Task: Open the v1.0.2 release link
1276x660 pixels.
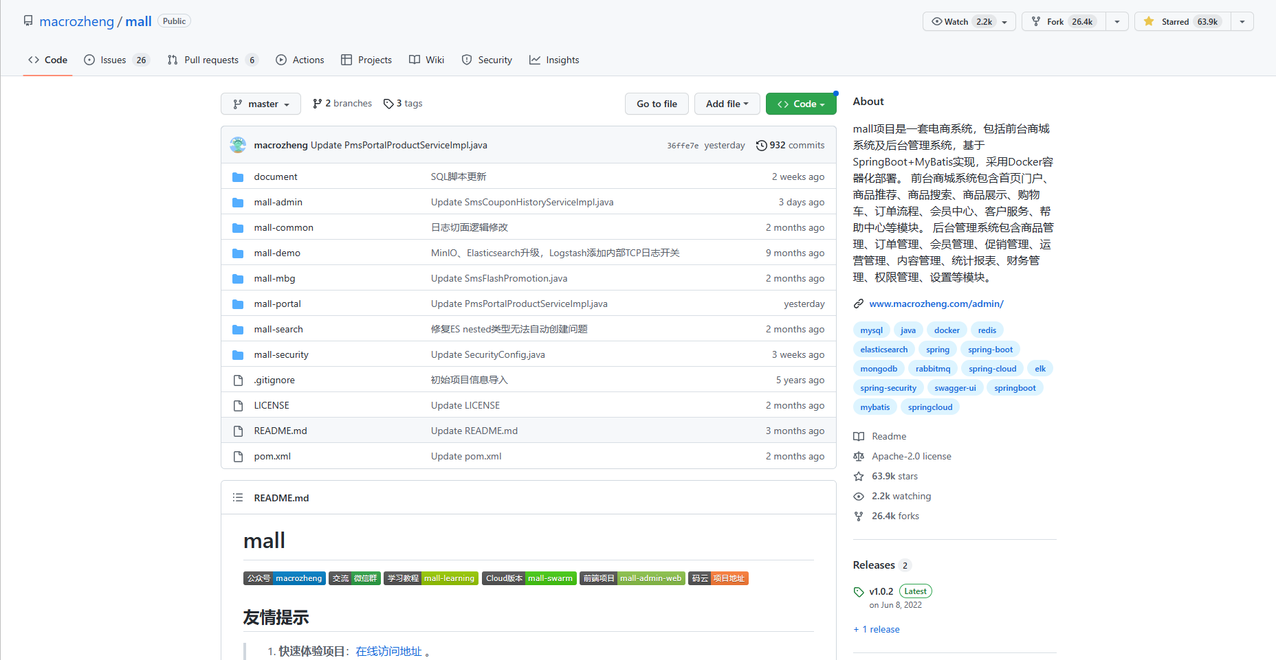Action: tap(881, 591)
